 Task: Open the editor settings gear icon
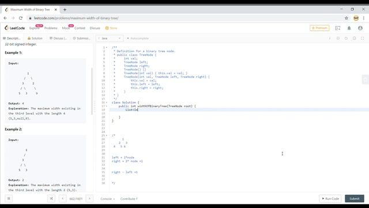pos(354,38)
